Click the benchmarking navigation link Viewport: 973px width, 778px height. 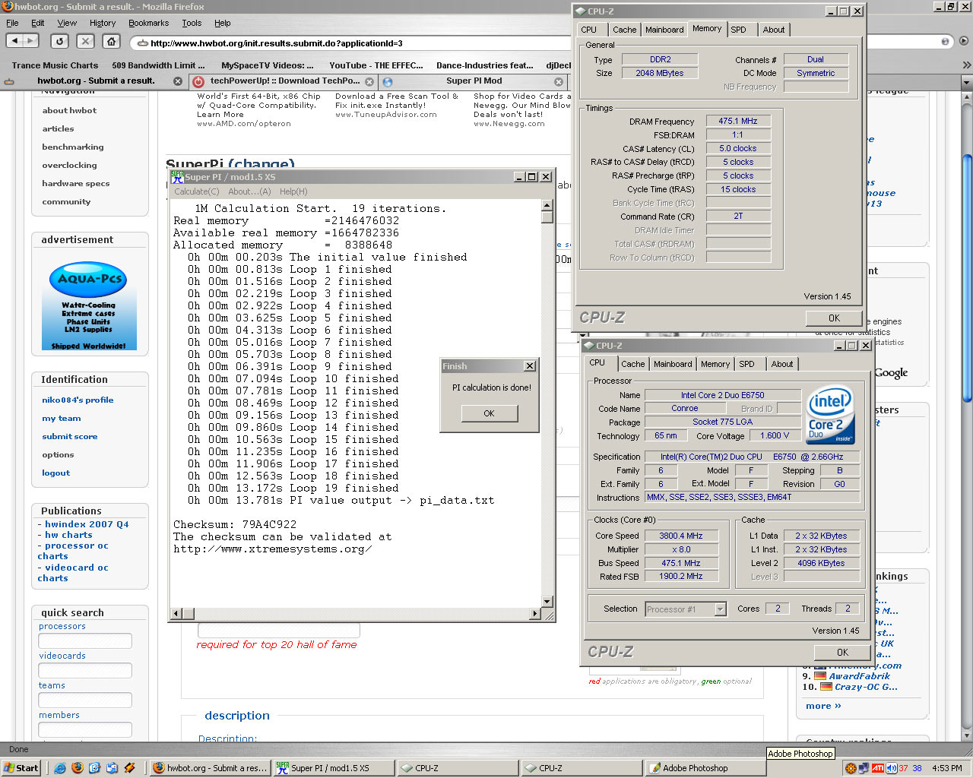pyautogui.click(x=73, y=147)
